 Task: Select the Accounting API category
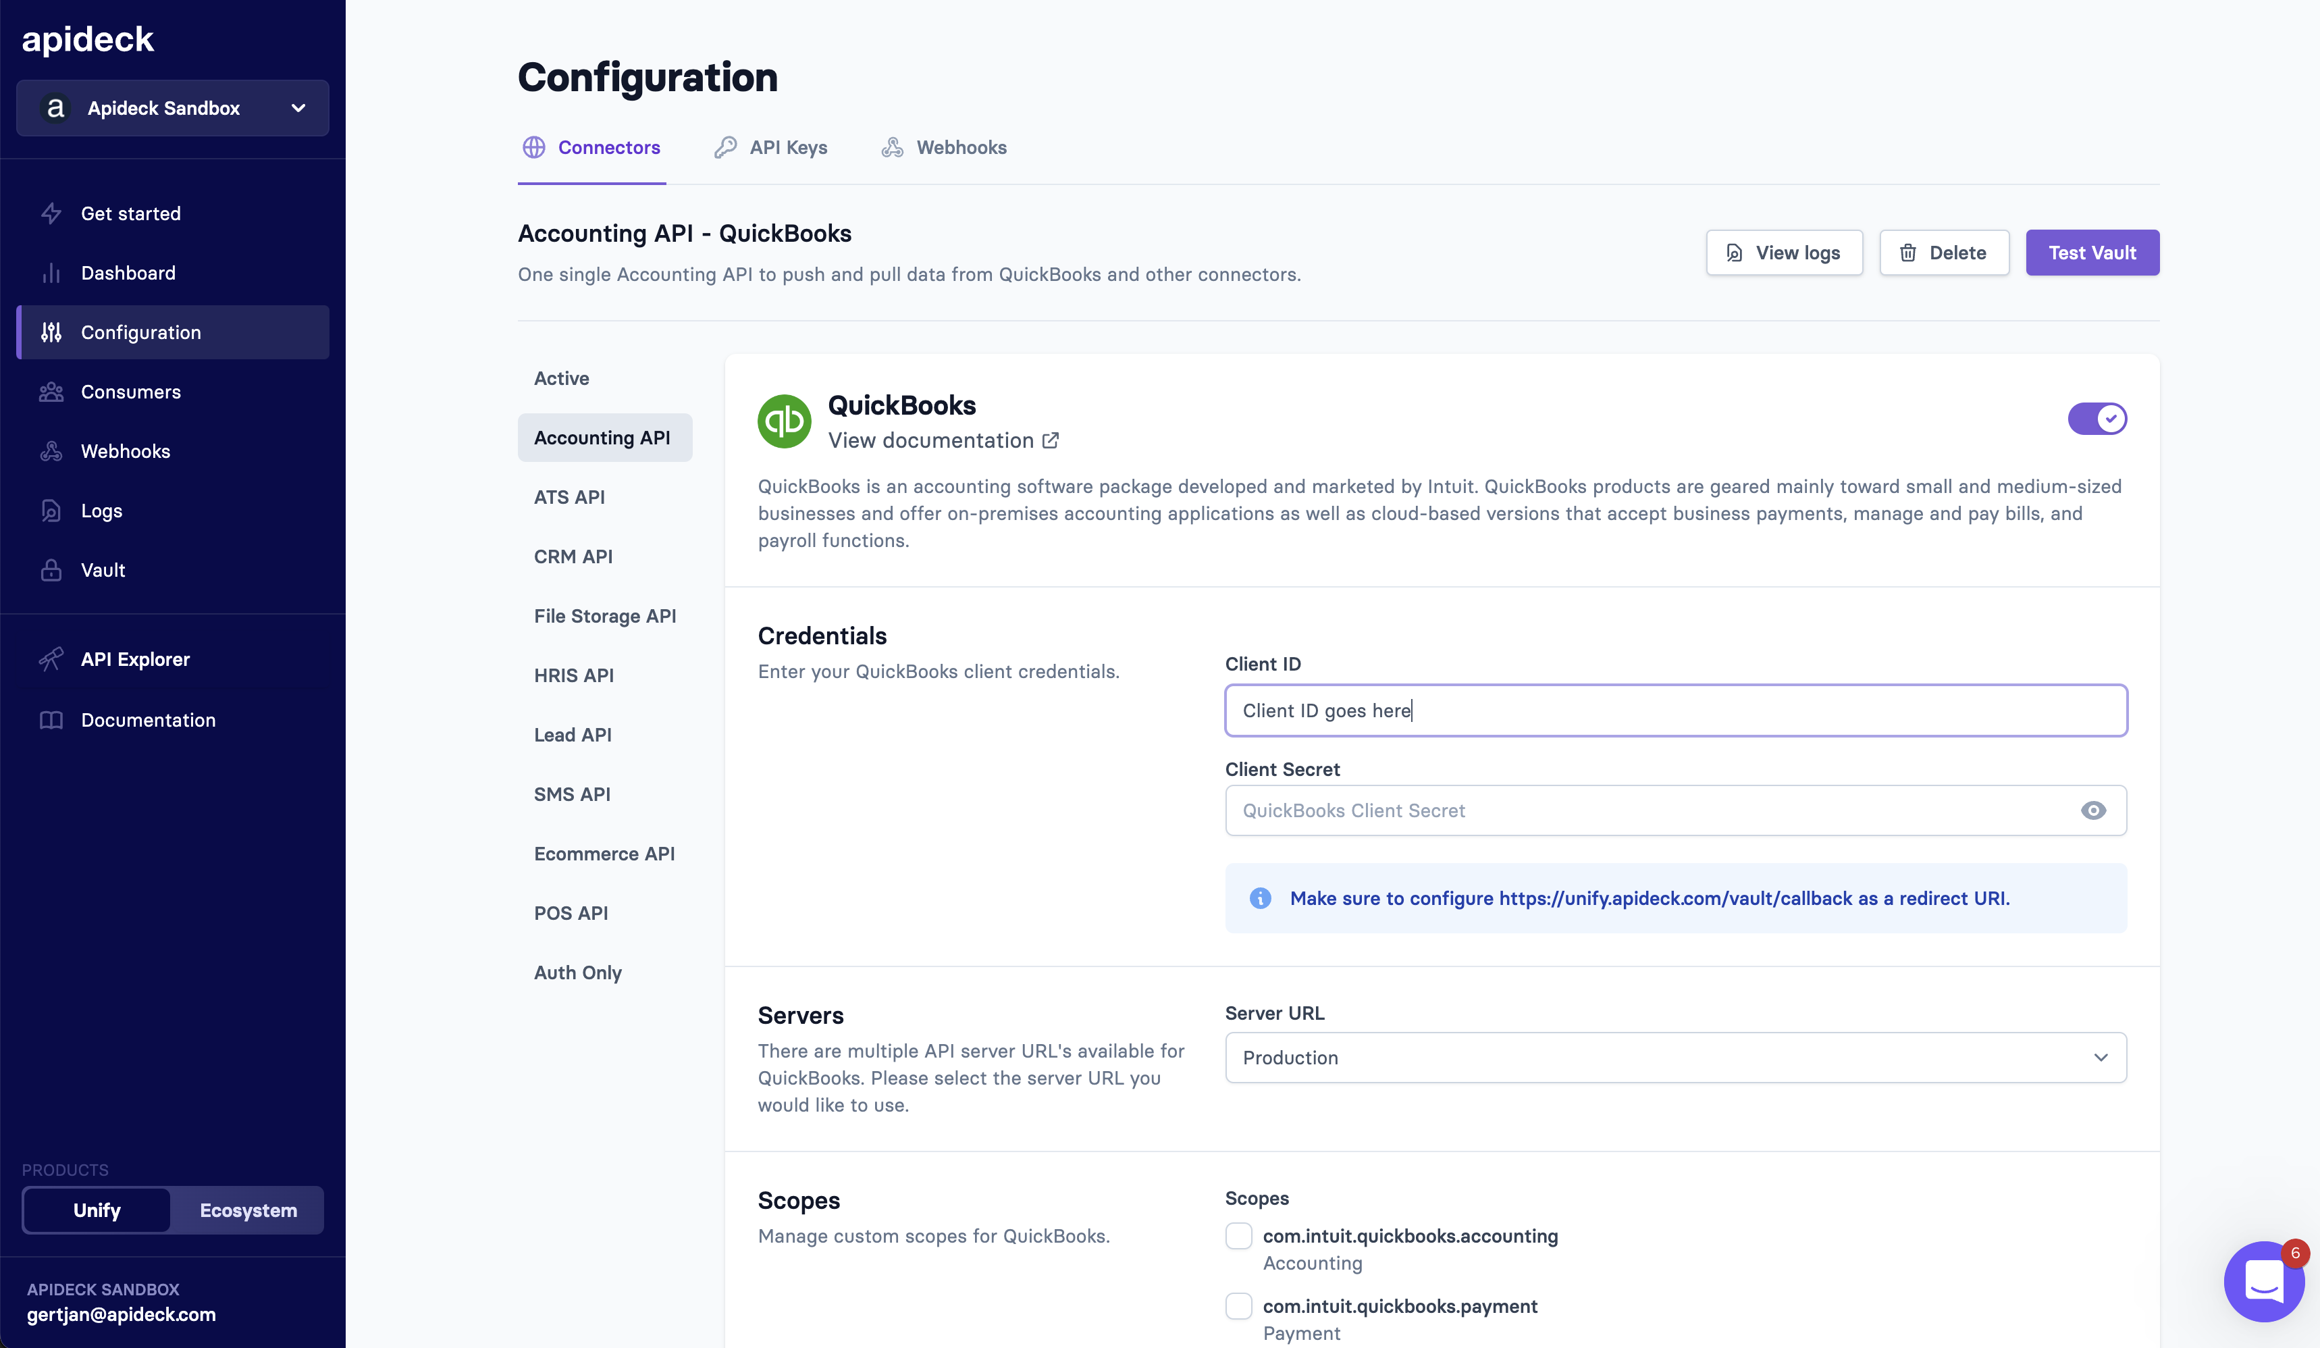[605, 438]
